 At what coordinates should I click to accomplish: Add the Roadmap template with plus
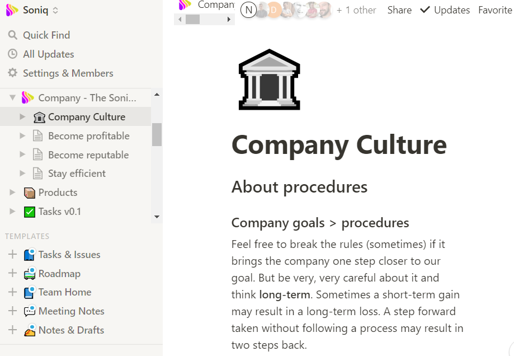(12, 274)
